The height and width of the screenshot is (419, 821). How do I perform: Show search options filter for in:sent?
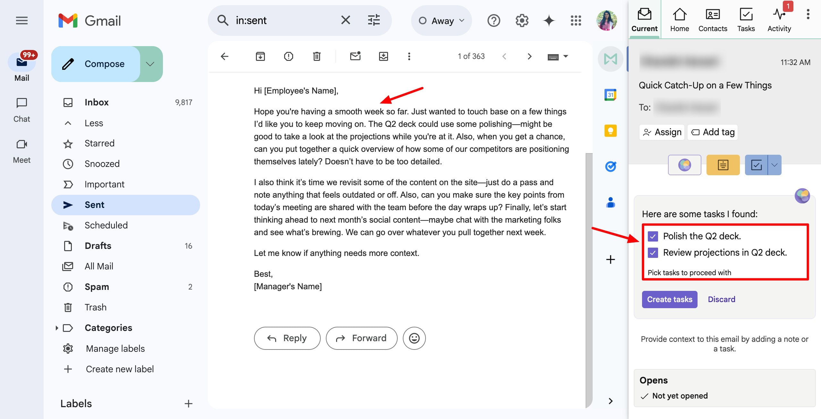click(374, 20)
